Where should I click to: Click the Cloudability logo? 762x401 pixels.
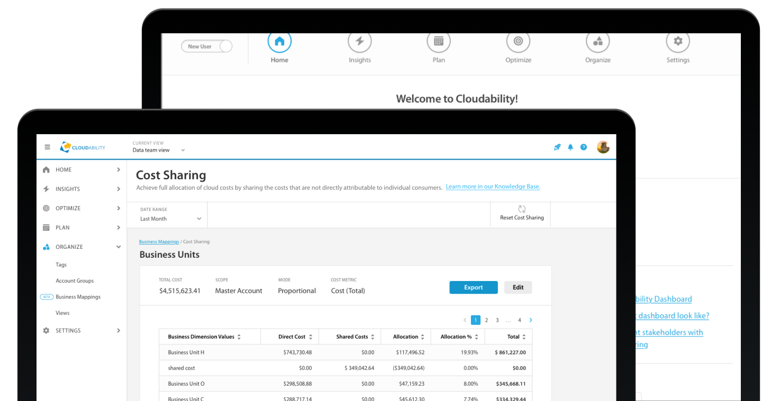pyautogui.click(x=83, y=147)
